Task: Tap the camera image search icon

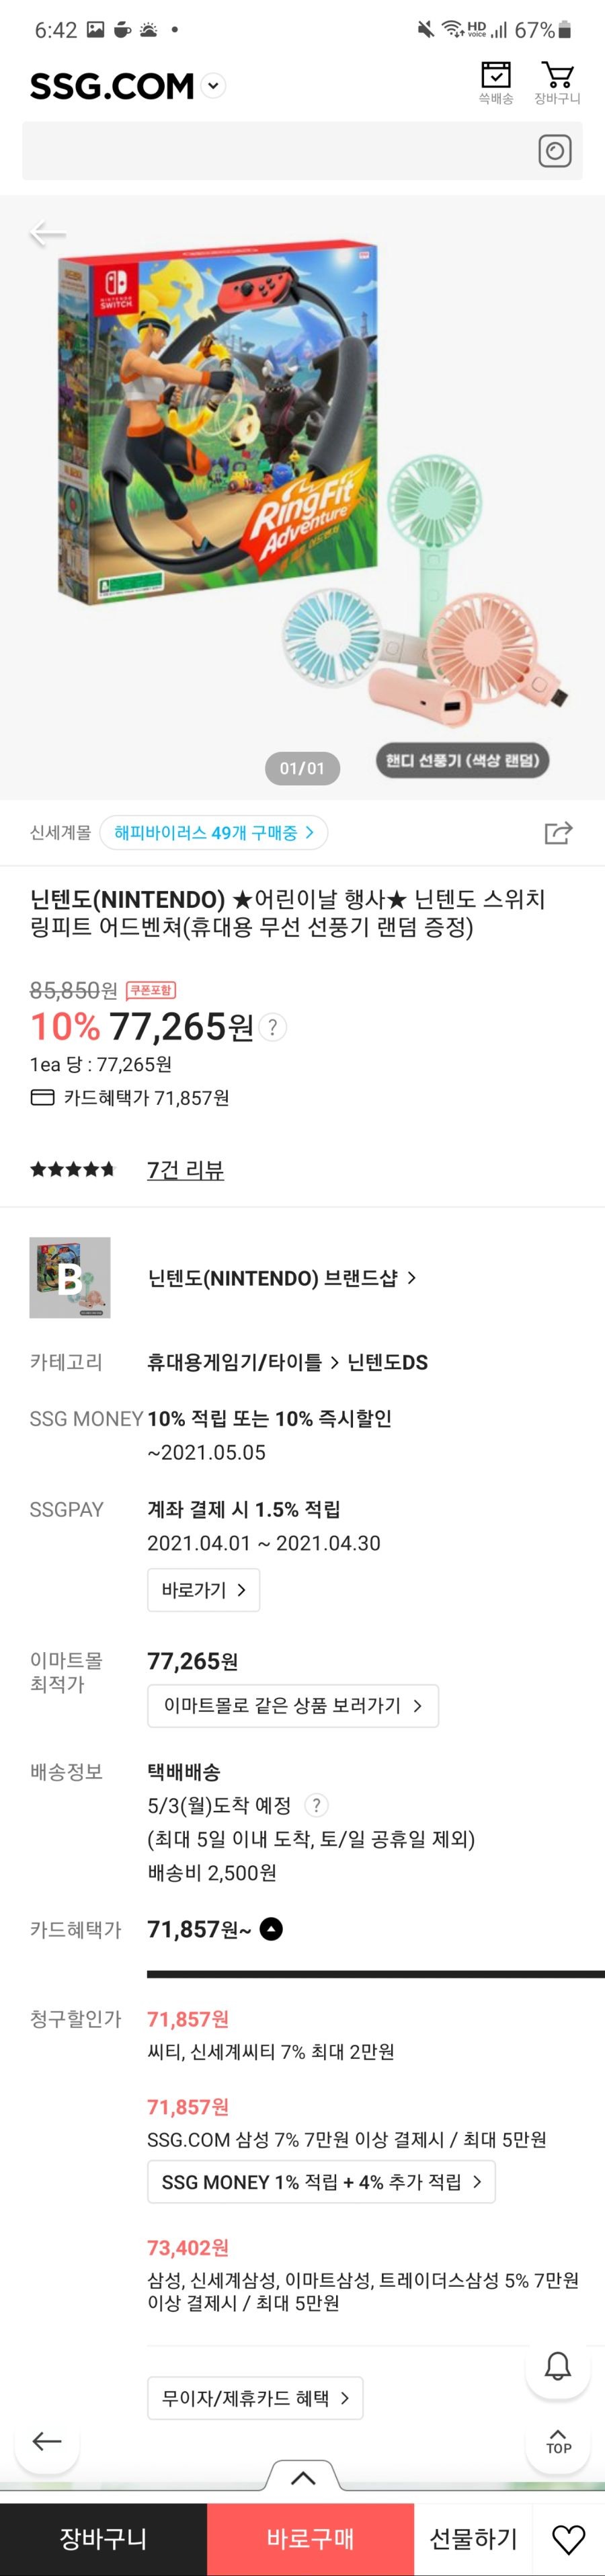Action: click(555, 151)
